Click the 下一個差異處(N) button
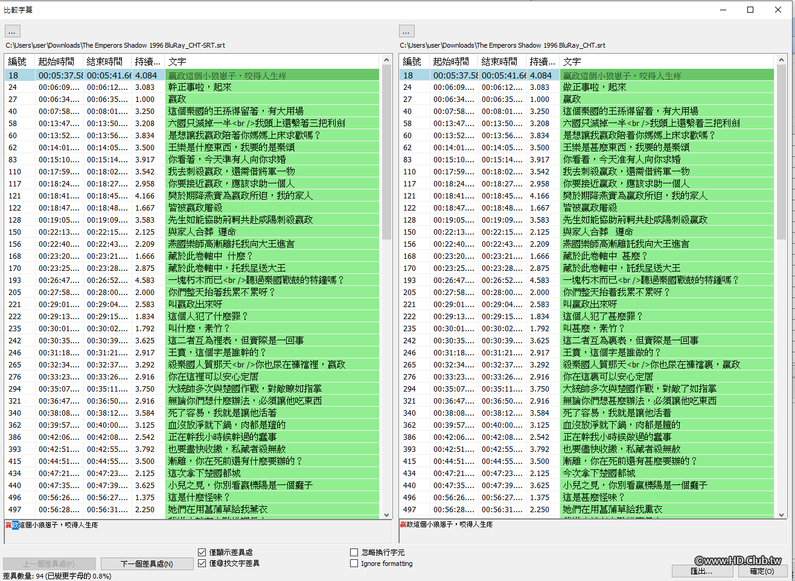 coord(147,564)
